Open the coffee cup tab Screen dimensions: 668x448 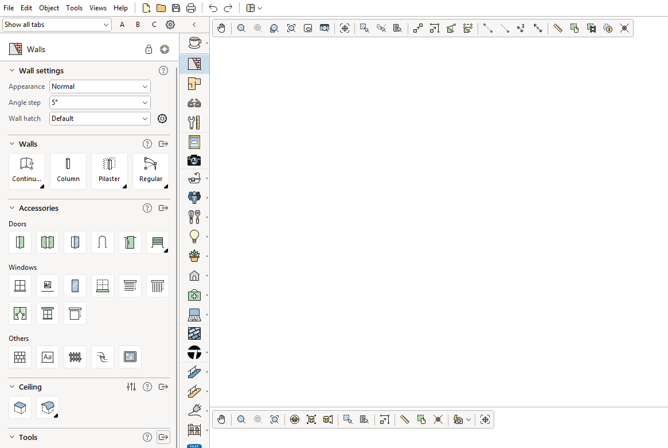194,42
